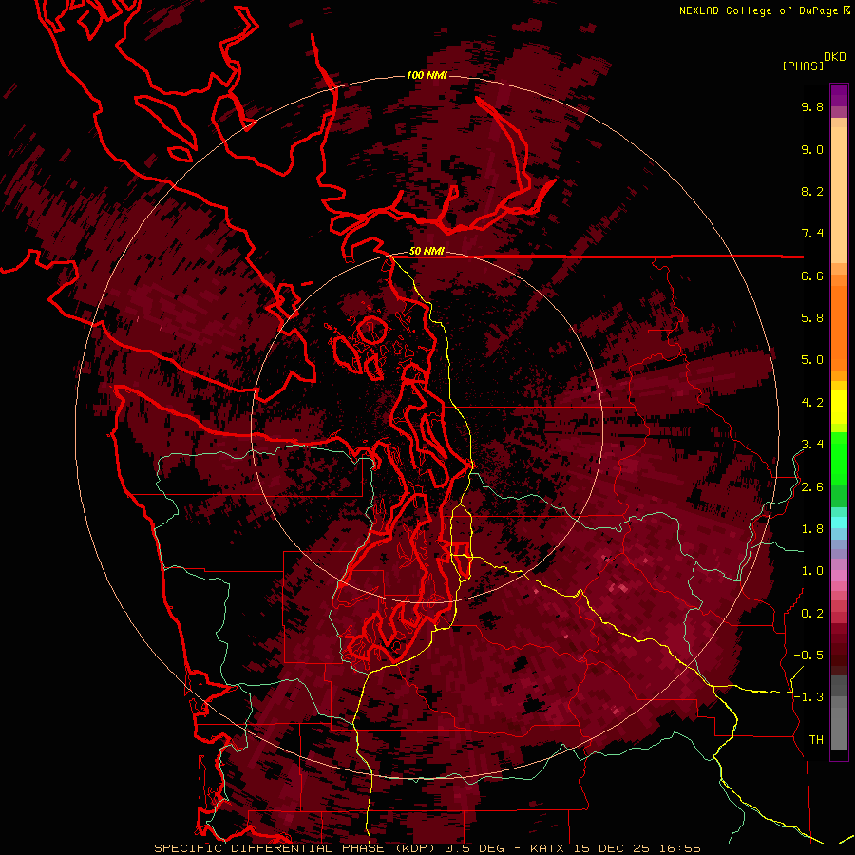Image resolution: width=855 pixels, height=855 pixels.
Task: Select the 0.2 scale value
Action: (812, 614)
